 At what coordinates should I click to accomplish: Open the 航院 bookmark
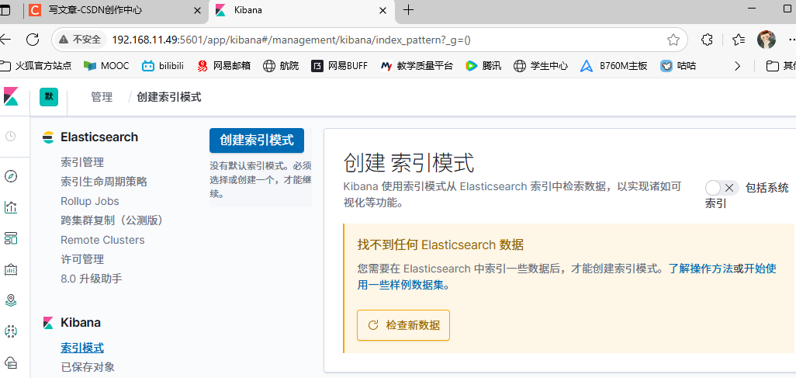281,65
